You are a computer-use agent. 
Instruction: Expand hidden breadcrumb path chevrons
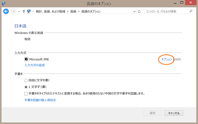(33, 11)
